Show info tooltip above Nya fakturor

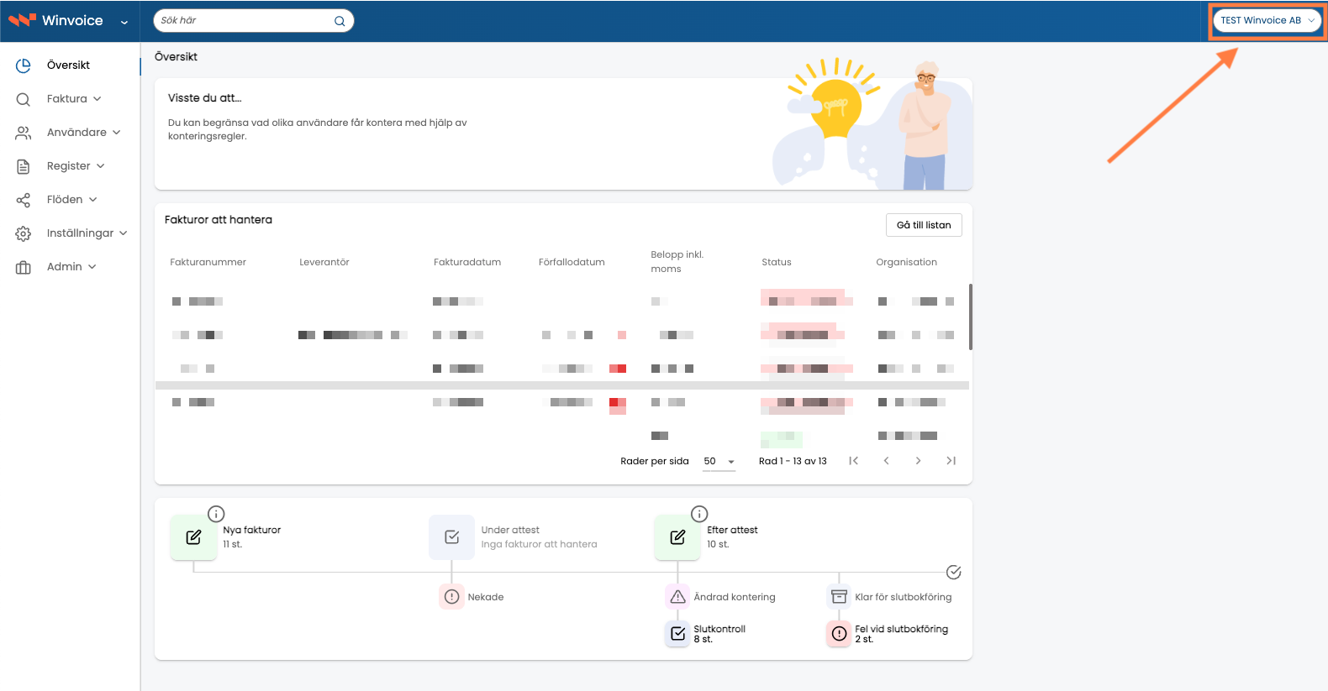(x=216, y=514)
